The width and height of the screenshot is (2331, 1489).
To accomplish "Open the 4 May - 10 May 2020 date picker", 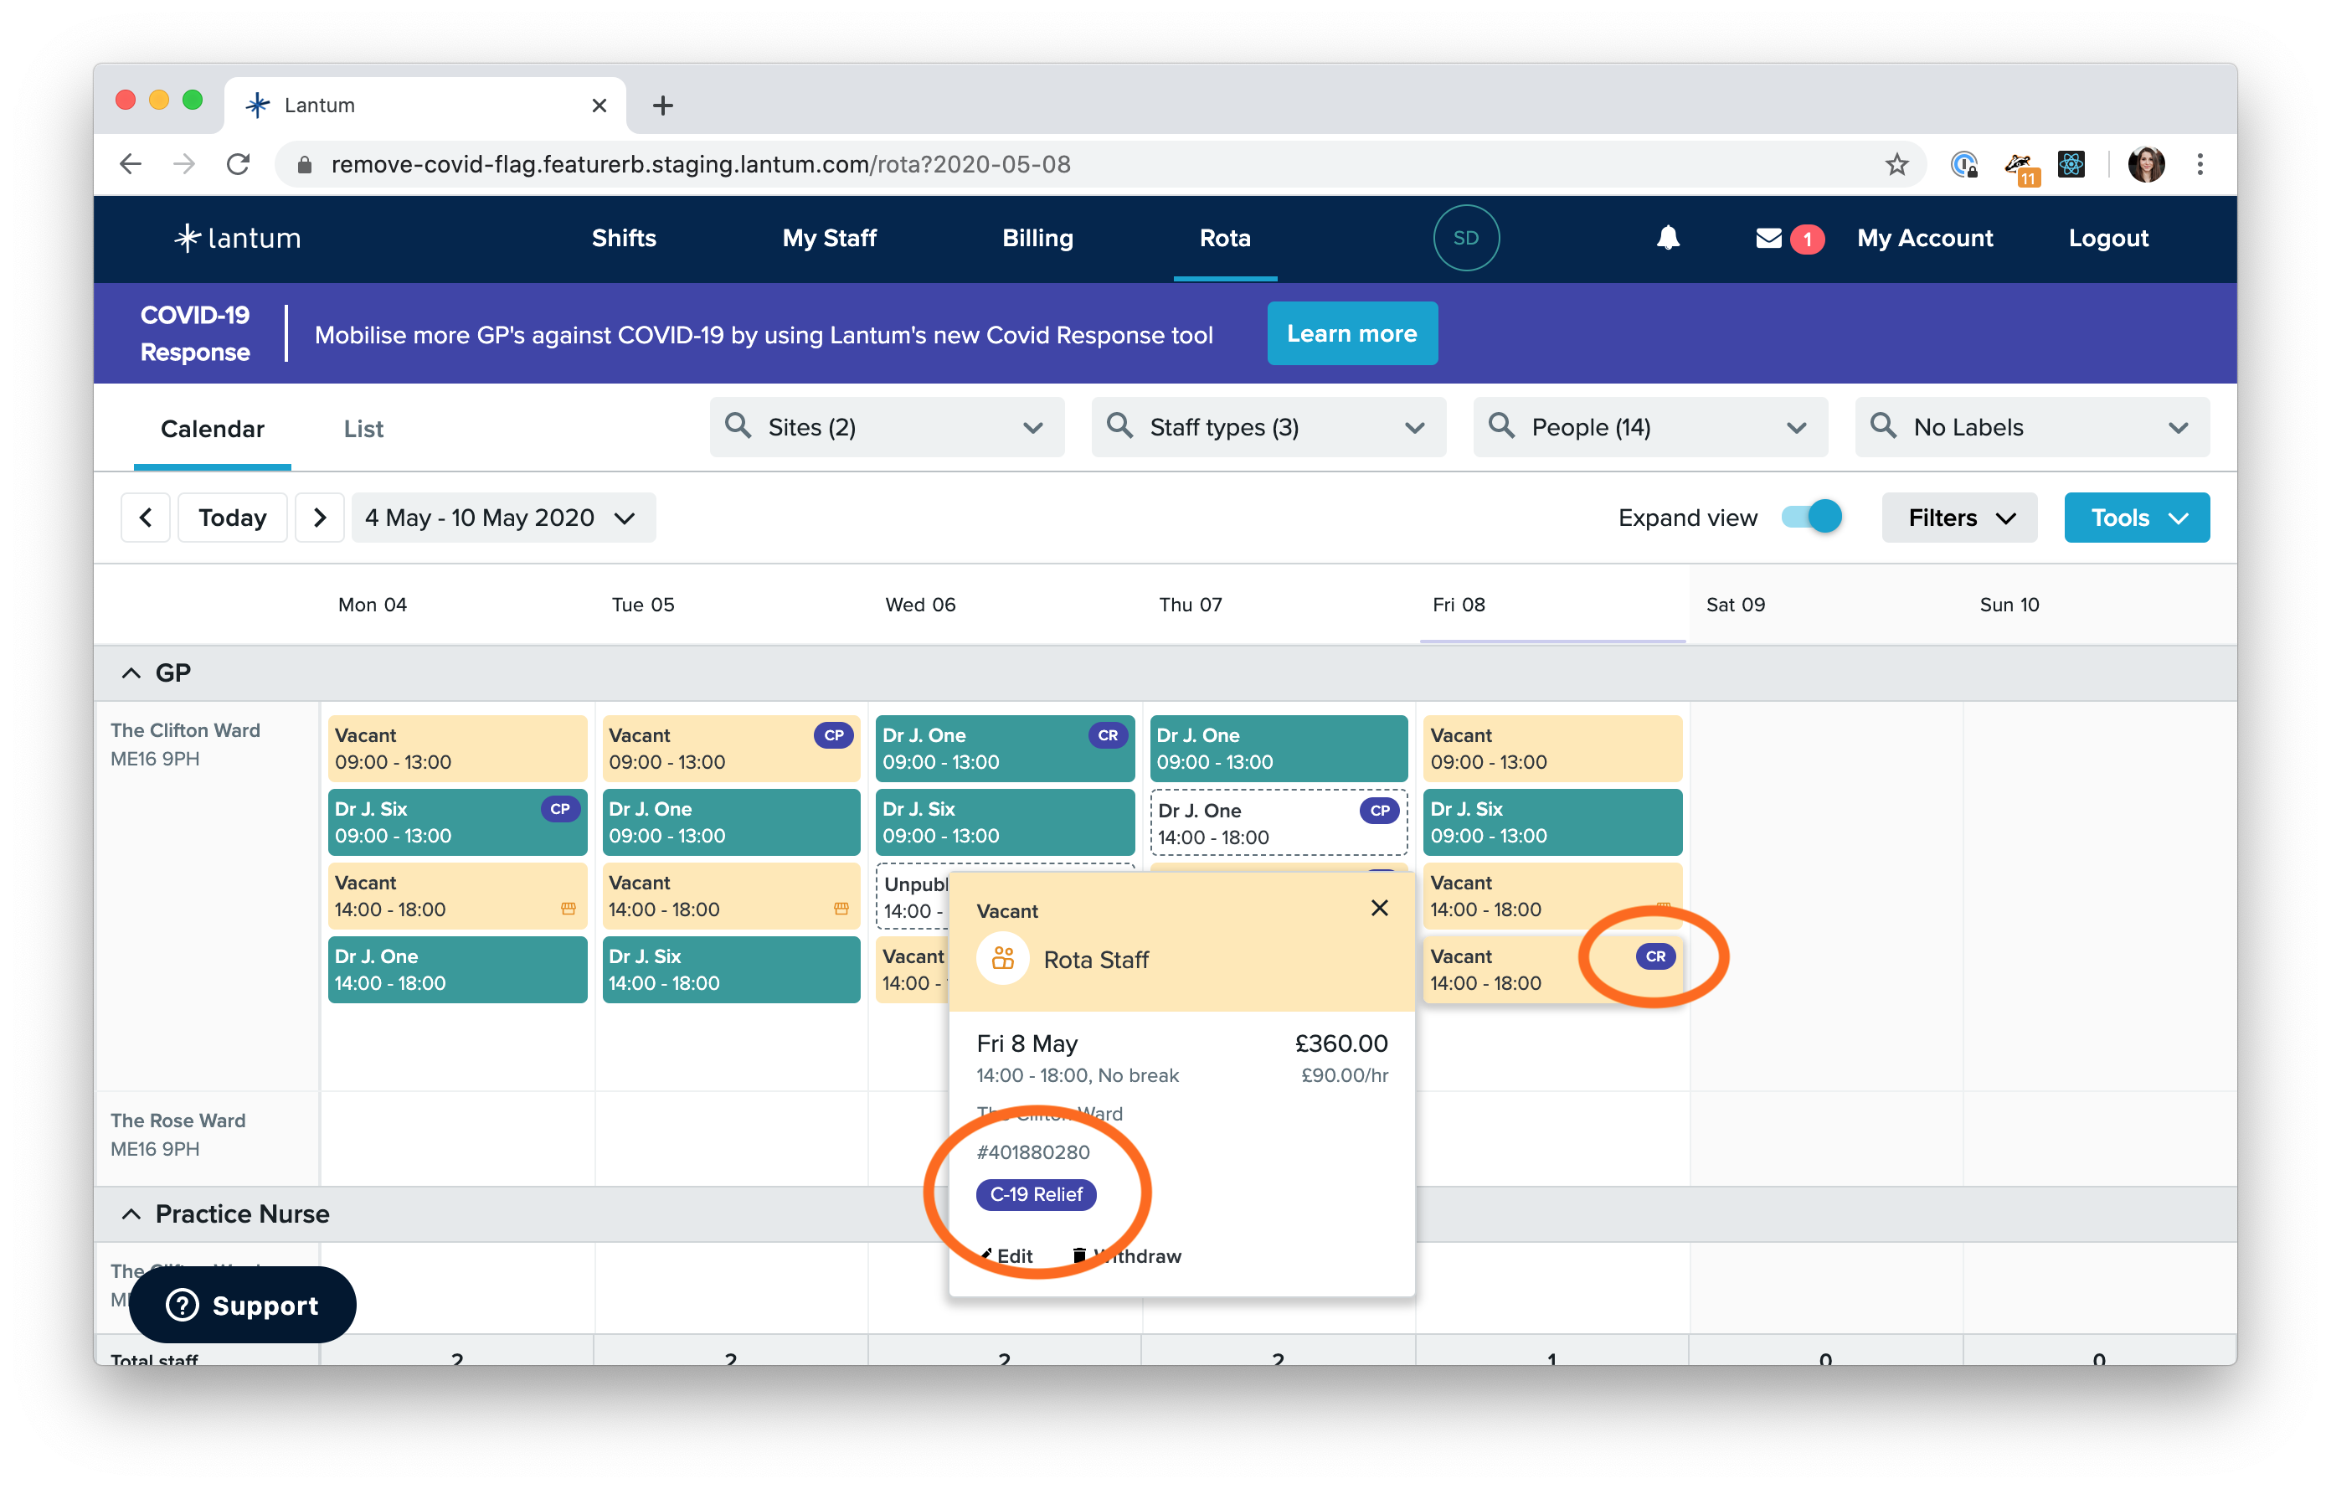I will click(x=502, y=518).
